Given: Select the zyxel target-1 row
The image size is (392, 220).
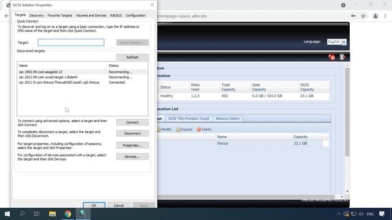Looking at the screenshot, I should [83, 77].
